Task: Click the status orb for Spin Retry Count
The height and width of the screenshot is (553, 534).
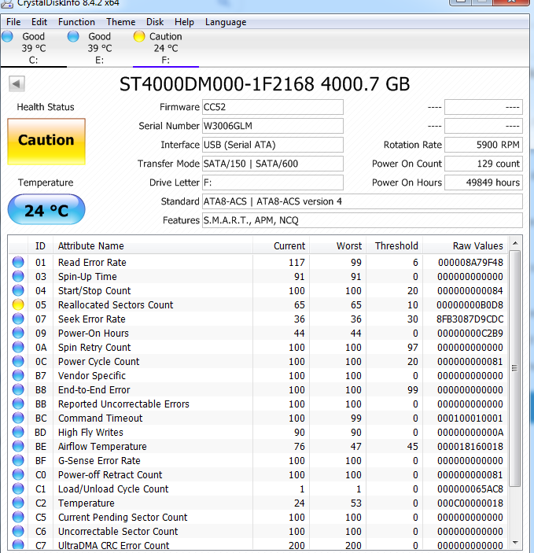Action: pyautogui.click(x=18, y=347)
